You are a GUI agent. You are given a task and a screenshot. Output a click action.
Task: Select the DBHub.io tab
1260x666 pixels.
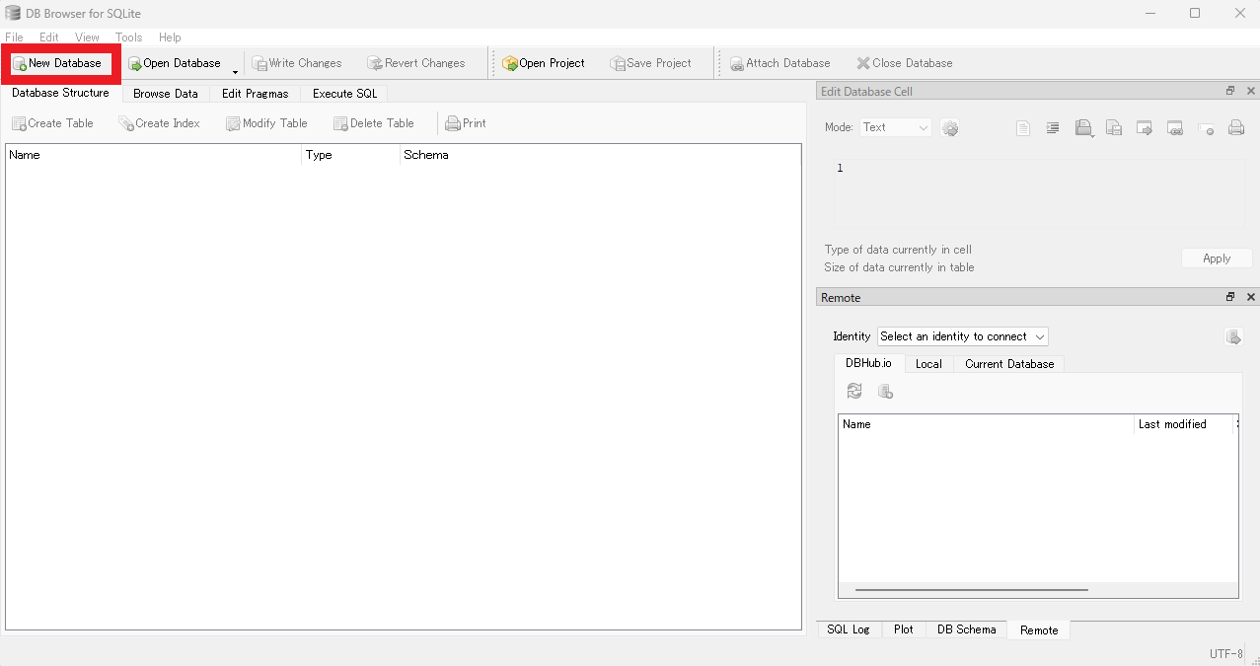coord(868,363)
